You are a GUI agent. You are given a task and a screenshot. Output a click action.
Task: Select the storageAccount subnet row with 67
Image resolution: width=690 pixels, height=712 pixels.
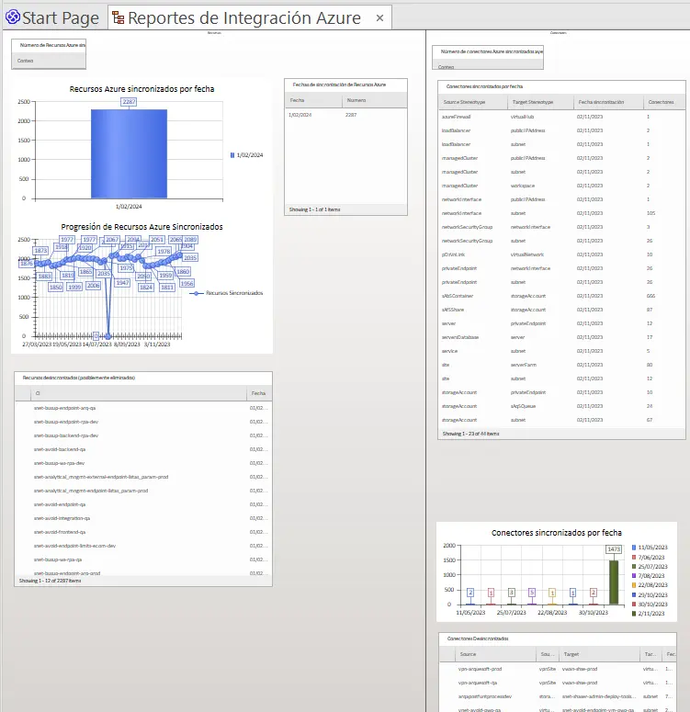pos(561,420)
